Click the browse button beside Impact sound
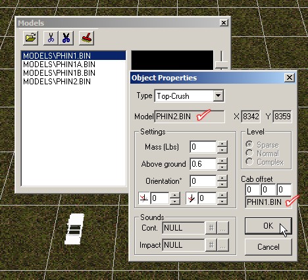308x280 pixels. (223, 245)
